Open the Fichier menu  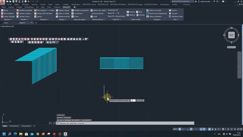tap(9, 5)
